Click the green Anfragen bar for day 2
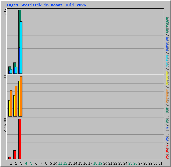 [x=14, y=65]
